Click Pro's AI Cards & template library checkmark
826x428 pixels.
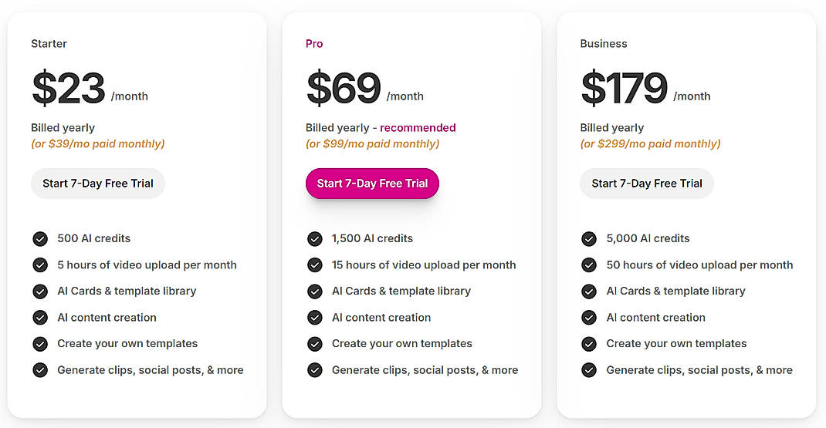(x=315, y=292)
